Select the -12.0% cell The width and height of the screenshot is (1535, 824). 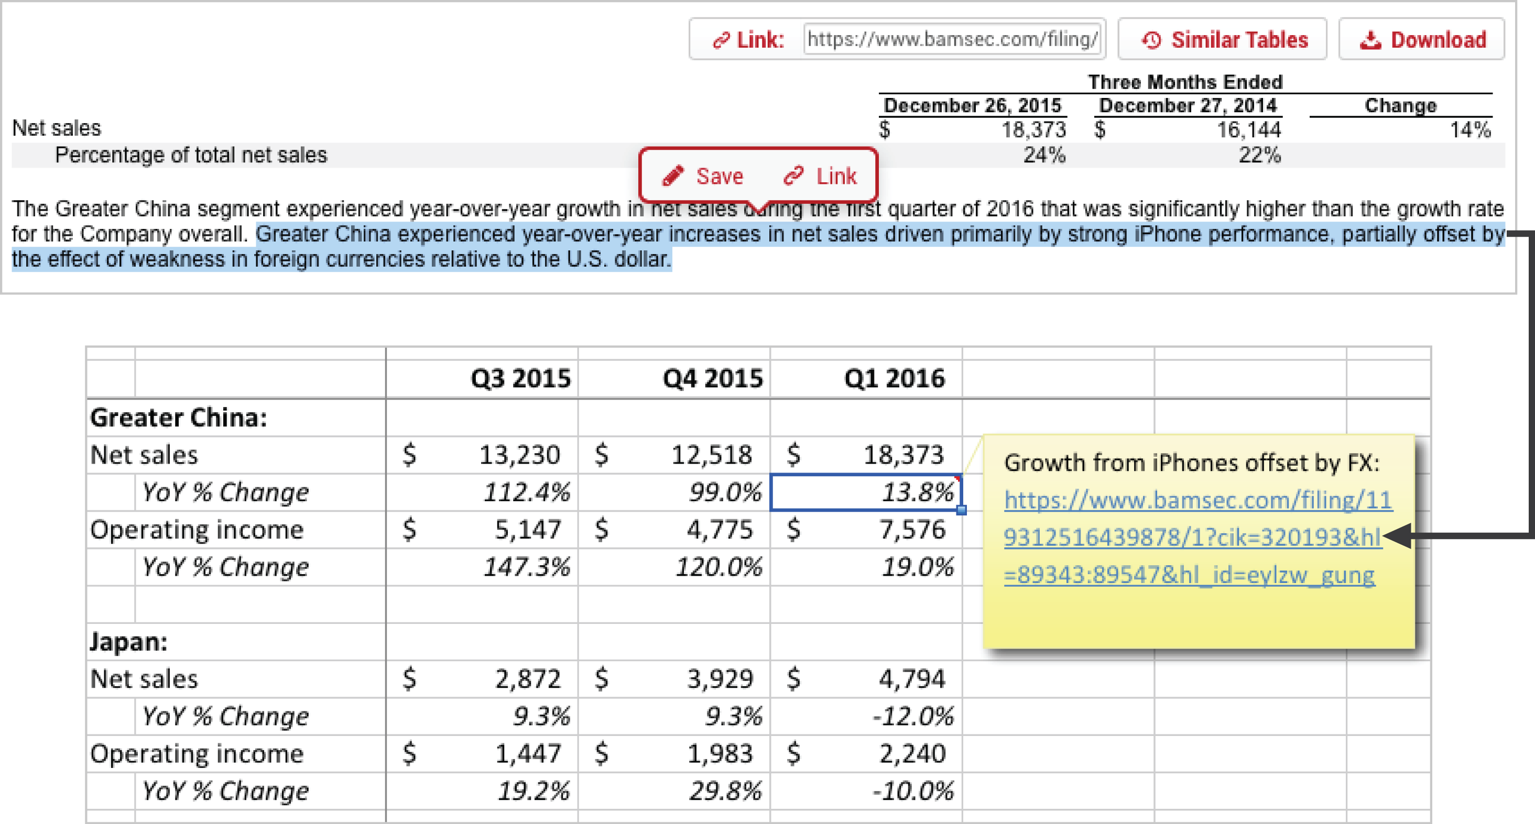pos(866,716)
